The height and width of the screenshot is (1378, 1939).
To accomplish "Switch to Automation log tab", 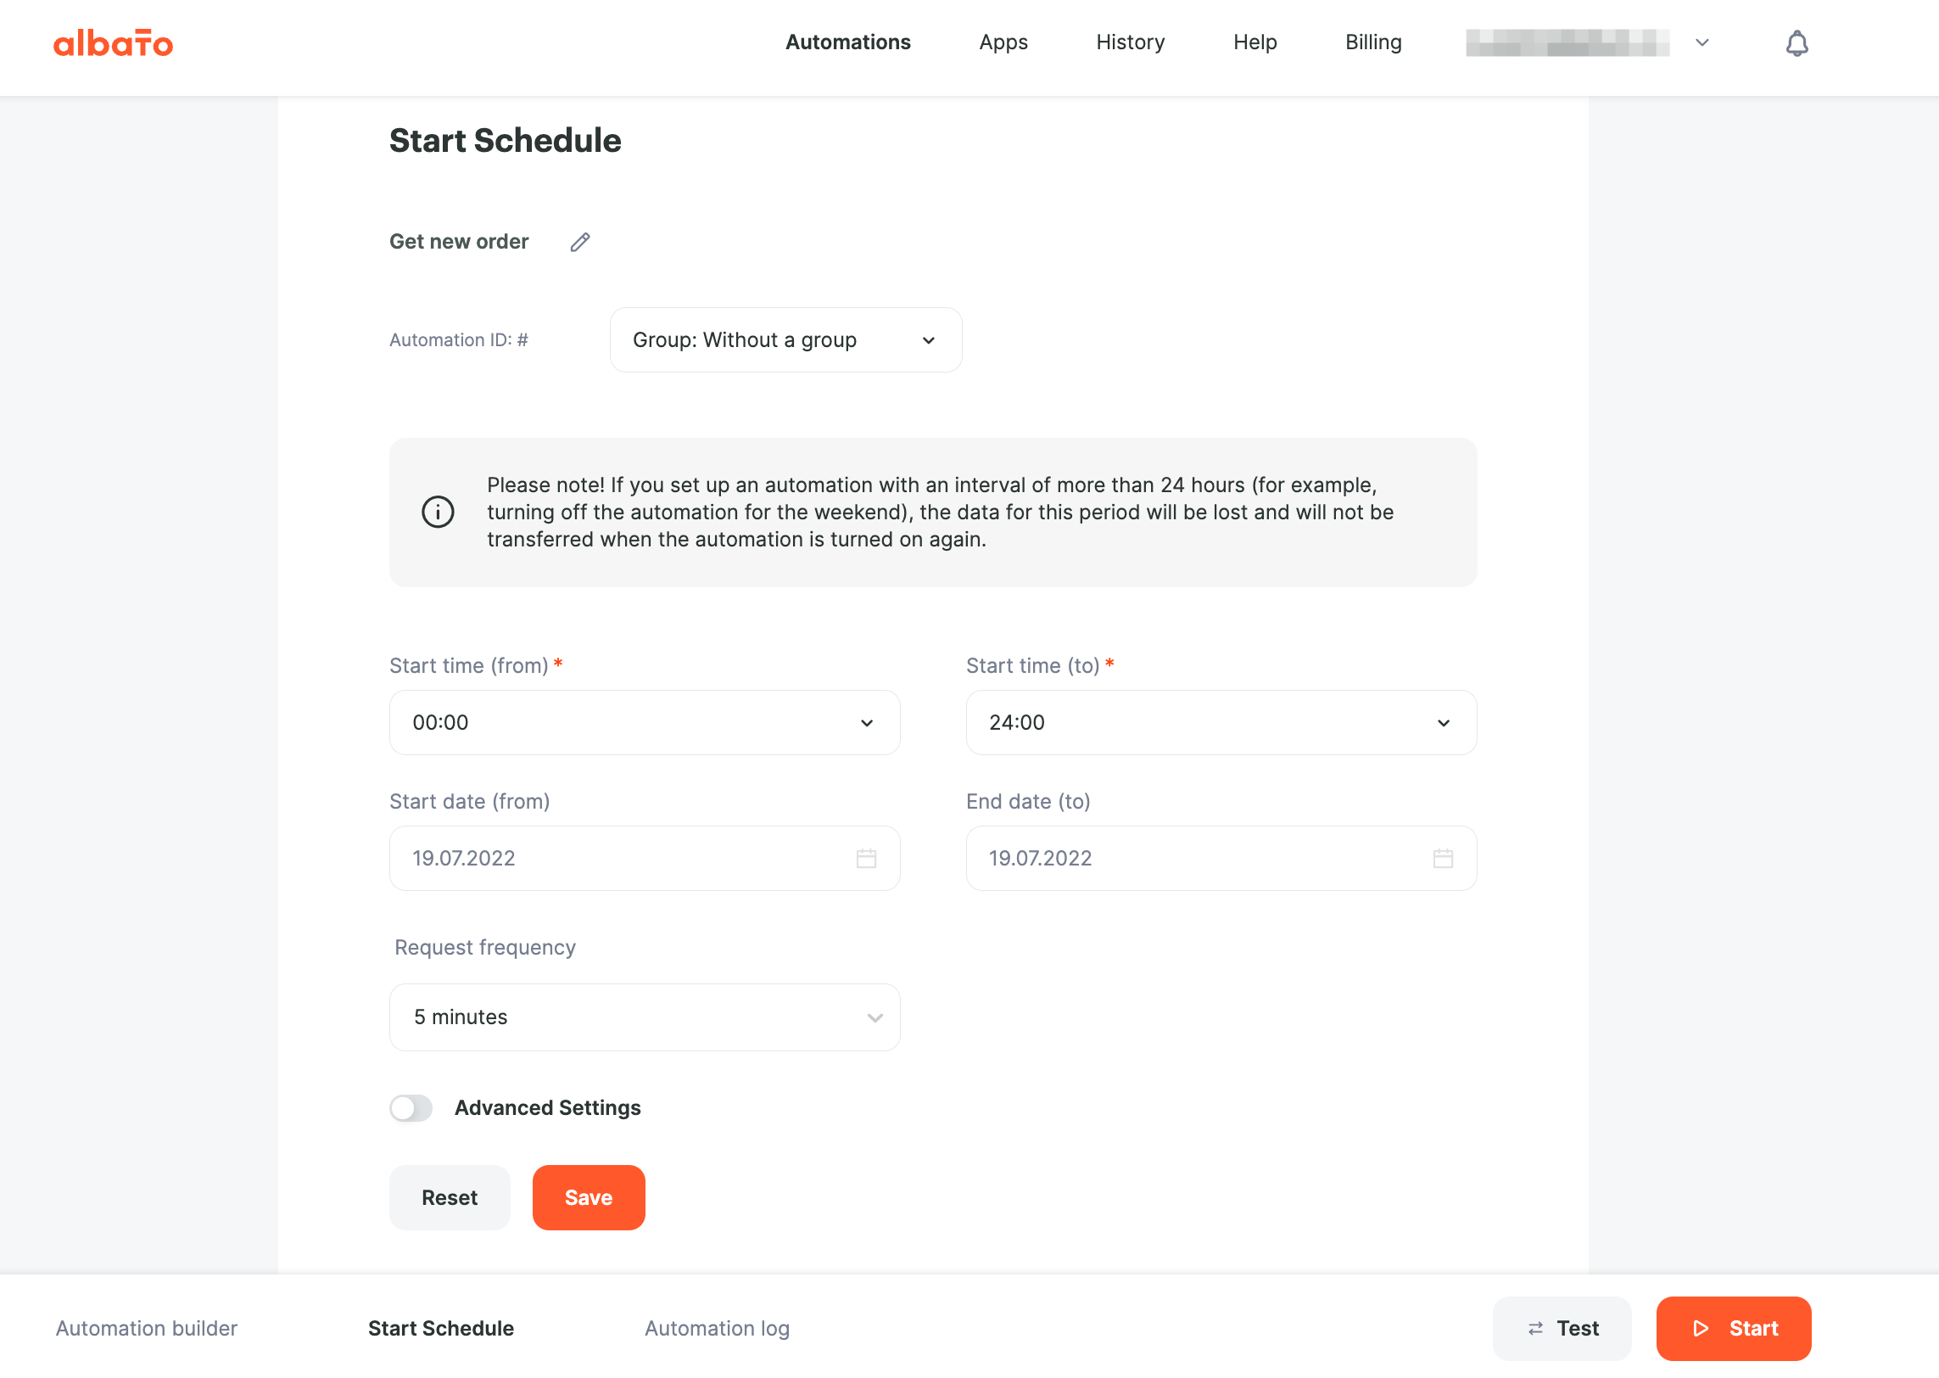I will (717, 1329).
